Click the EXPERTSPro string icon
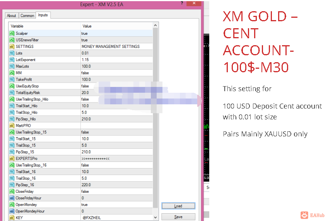 pyautogui.click(x=12, y=158)
